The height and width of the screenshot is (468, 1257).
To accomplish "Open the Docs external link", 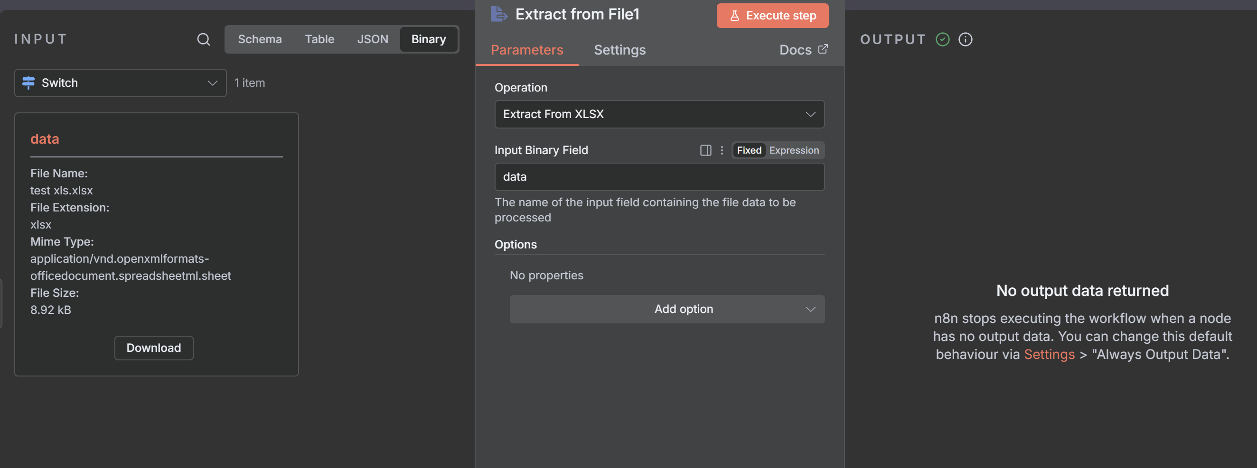I will (803, 50).
